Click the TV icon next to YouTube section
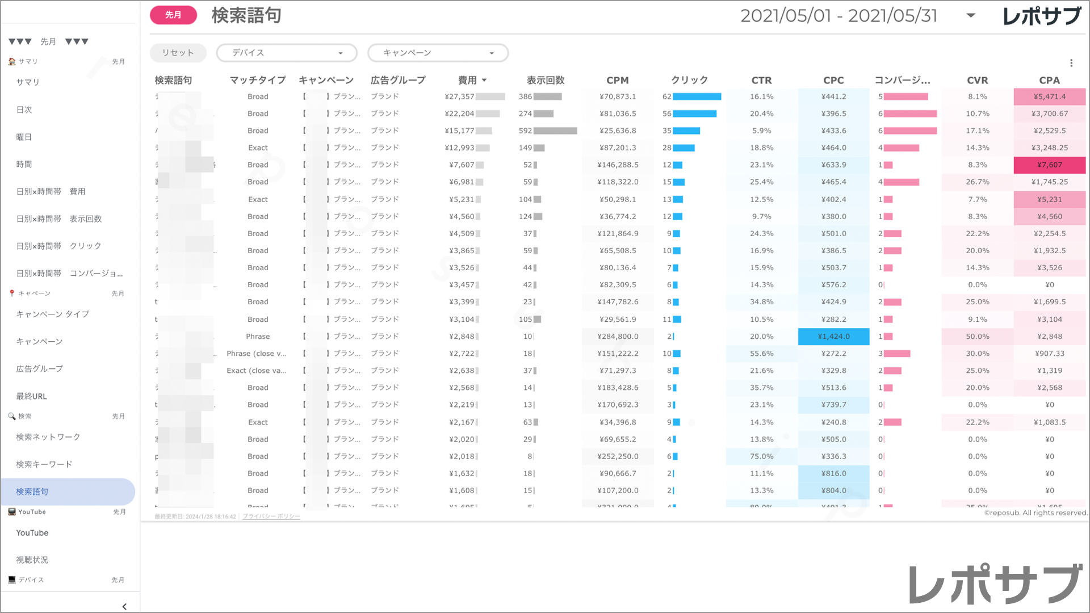The image size is (1090, 613). click(x=12, y=511)
